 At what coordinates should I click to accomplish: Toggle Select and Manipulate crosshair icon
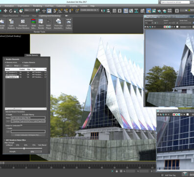pyautogui.click(x=44, y=11)
